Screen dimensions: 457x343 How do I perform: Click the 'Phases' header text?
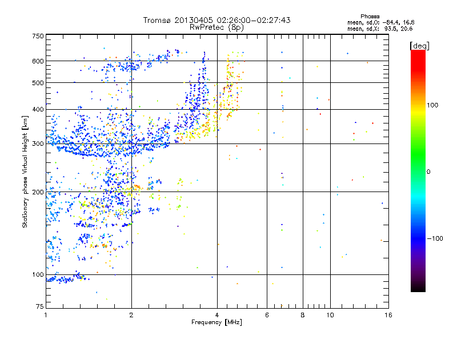pyautogui.click(x=370, y=17)
